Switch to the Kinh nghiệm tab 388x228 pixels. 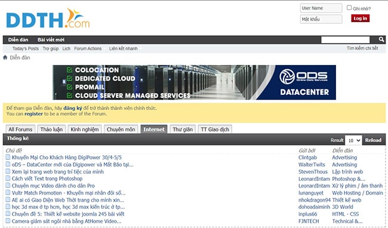point(85,130)
